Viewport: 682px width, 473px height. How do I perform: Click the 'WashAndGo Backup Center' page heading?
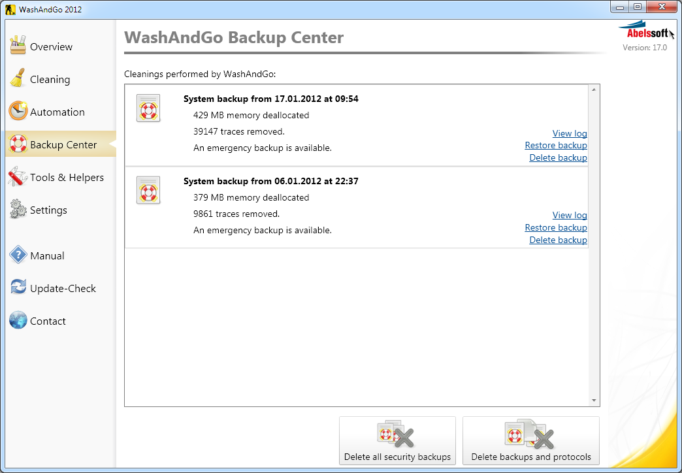(x=234, y=37)
